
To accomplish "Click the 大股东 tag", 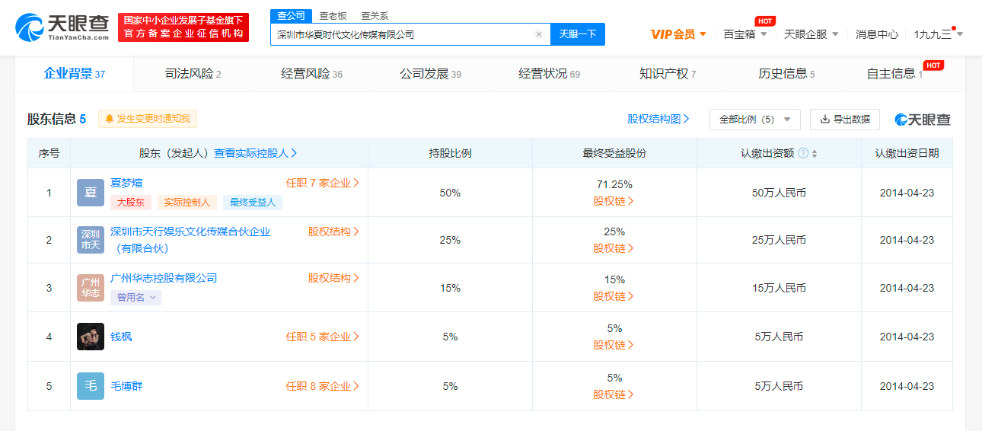I will click(131, 203).
